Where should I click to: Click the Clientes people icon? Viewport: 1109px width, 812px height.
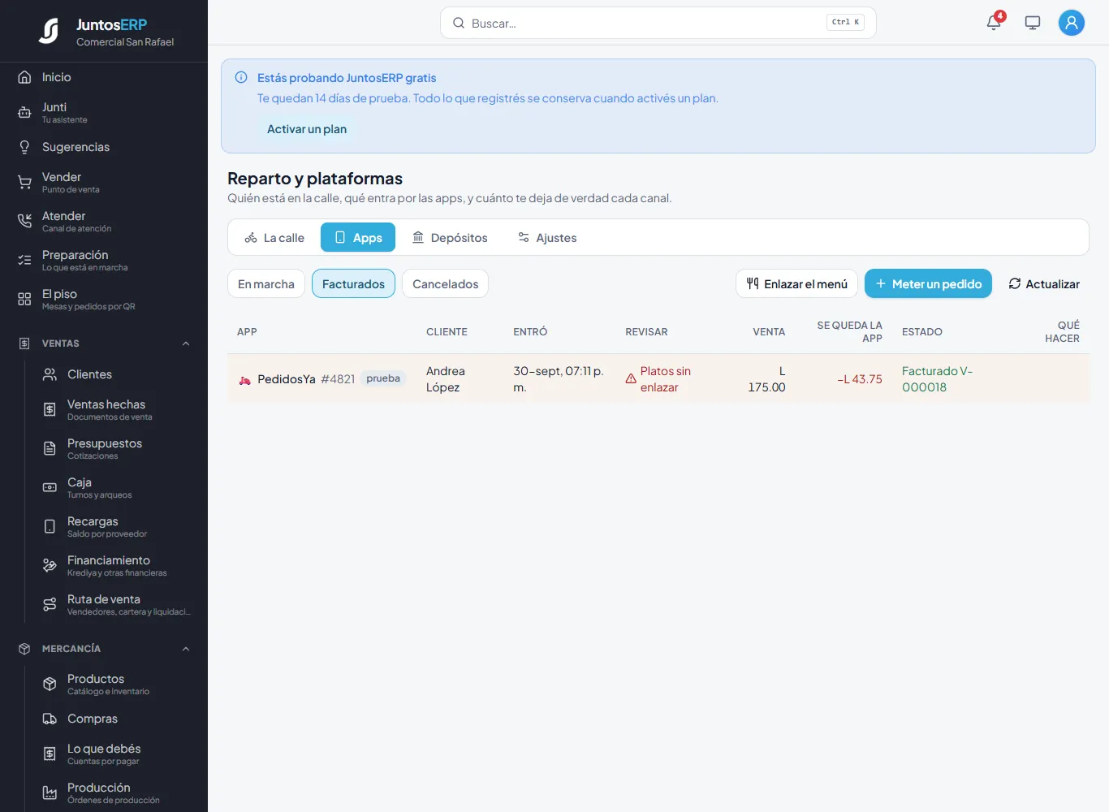[x=50, y=374]
